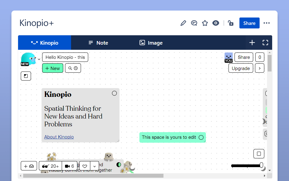This screenshot has height=181, width=289.
Task: Open the 'Hello Kinopio - this' space name
Action: [65, 57]
